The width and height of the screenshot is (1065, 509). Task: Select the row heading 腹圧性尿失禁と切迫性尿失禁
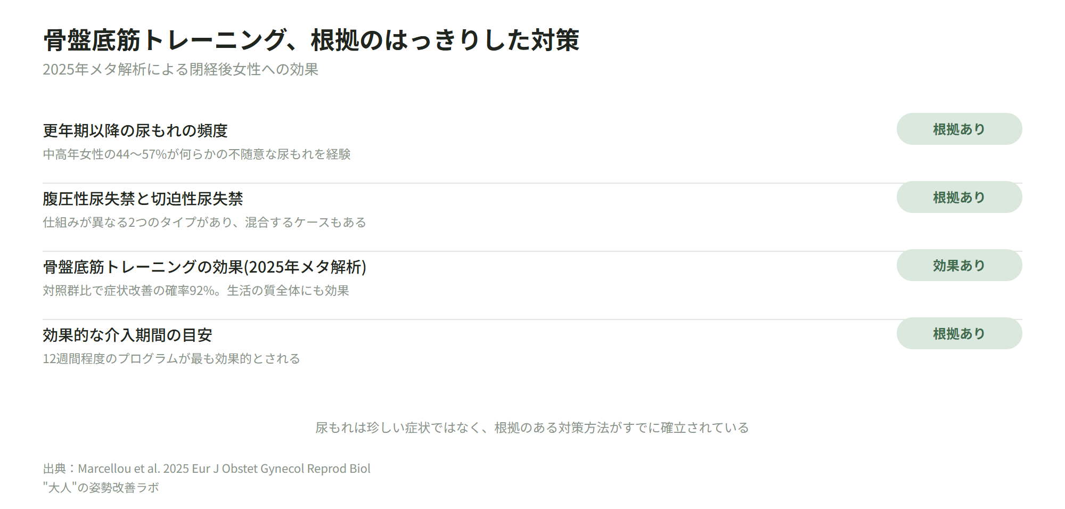[143, 199]
